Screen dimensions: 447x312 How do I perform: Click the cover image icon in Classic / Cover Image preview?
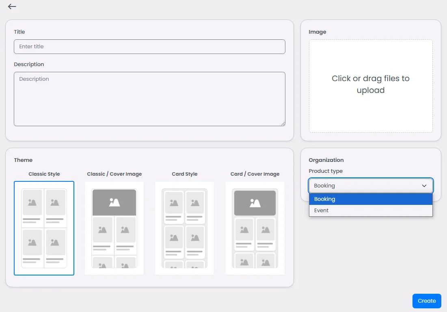(x=114, y=202)
